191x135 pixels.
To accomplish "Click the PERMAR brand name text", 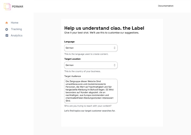I will [x=18, y=6].
